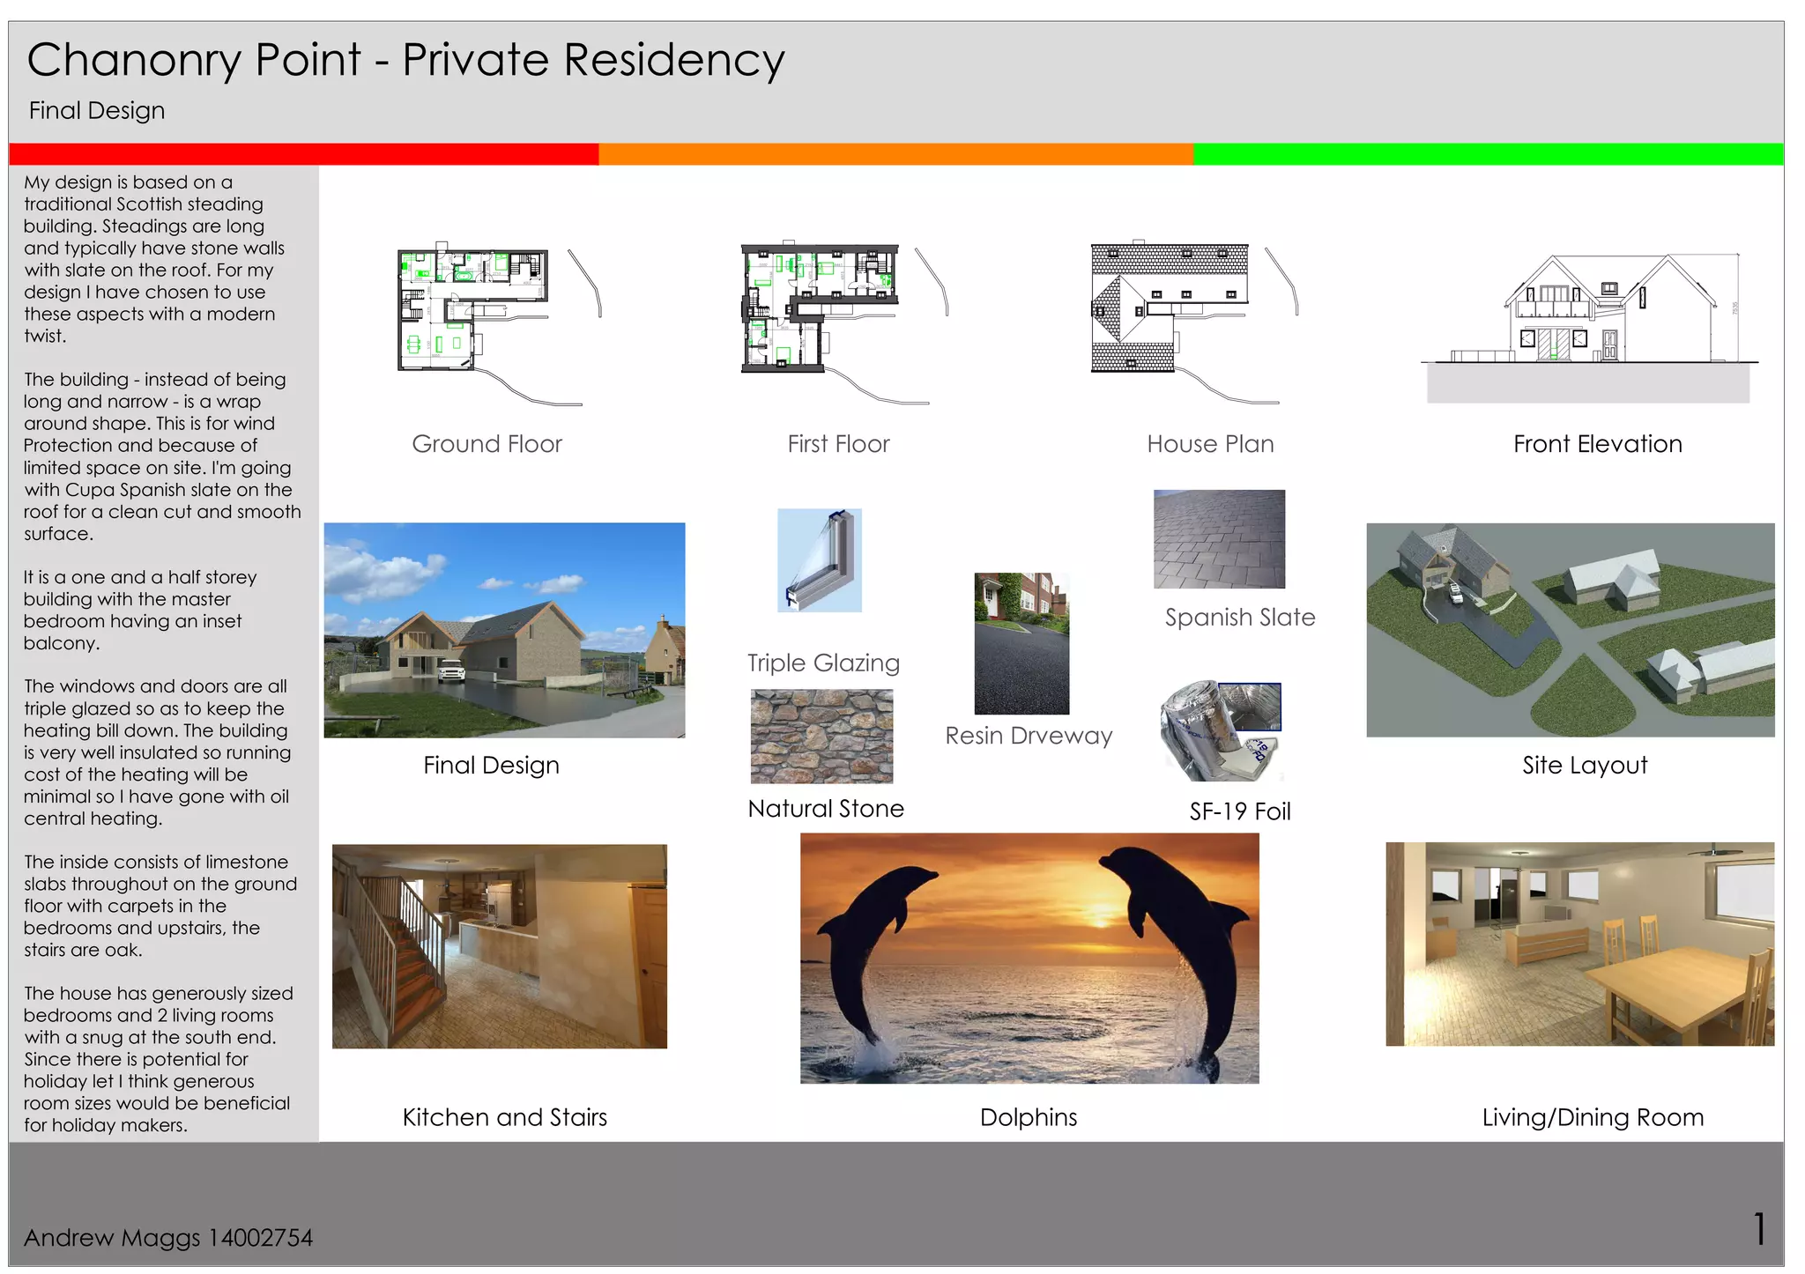Open the Site Layout aerial render
This screenshot has height=1274, width=1805.
coord(1570,630)
